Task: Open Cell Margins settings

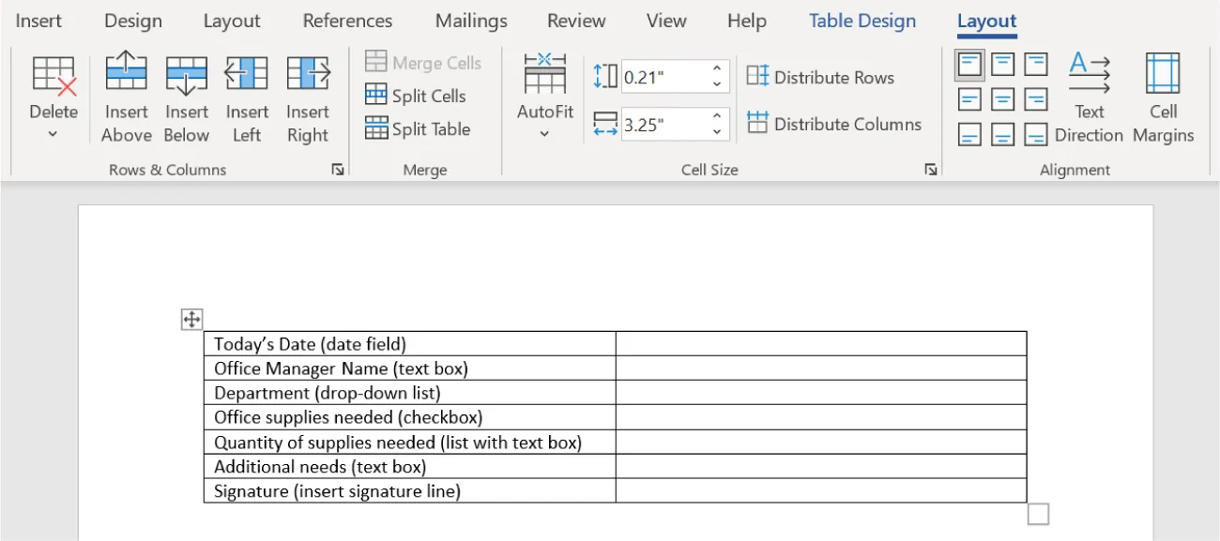Action: (1163, 94)
